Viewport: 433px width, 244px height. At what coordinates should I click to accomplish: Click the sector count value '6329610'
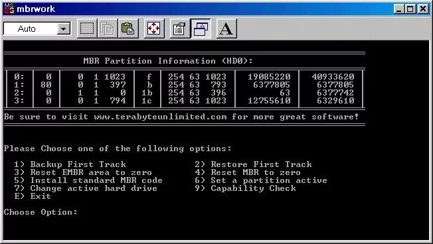coord(335,101)
